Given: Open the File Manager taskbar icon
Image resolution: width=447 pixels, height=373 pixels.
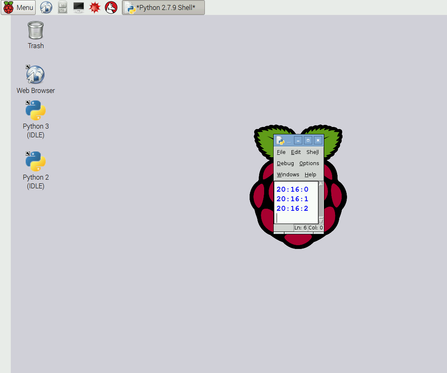Looking at the screenshot, I should pyautogui.click(x=63, y=7).
